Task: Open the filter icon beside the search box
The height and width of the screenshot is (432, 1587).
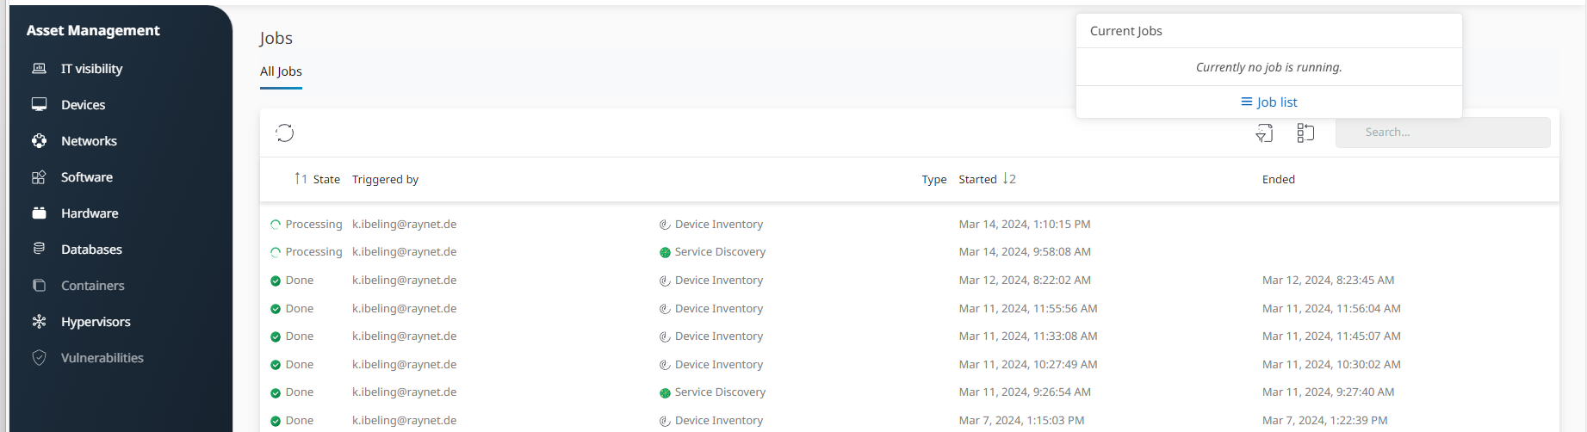Action: [1264, 133]
